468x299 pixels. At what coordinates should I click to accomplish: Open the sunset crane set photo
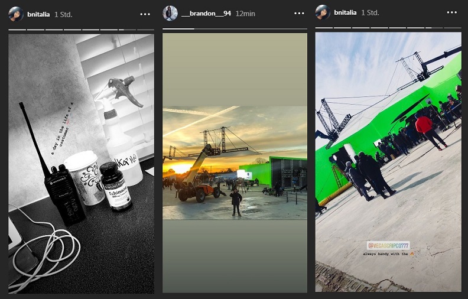[x=235, y=162]
